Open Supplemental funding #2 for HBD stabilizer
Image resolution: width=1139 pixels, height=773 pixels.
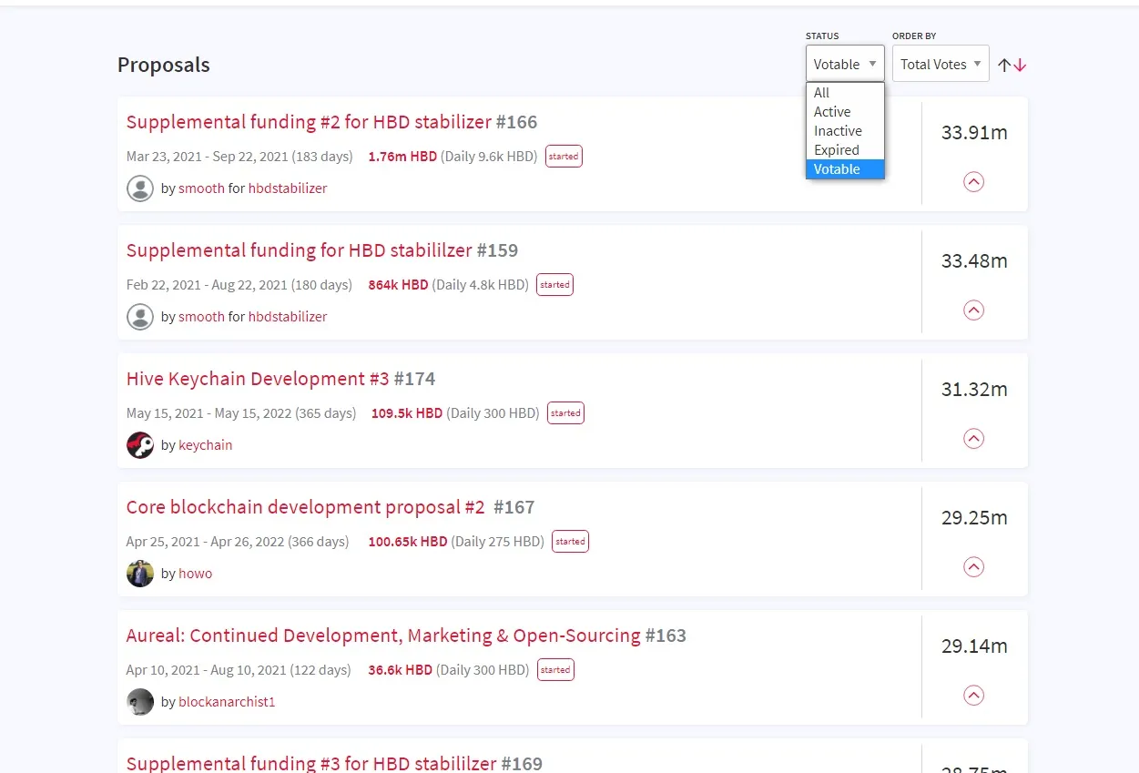pyautogui.click(x=309, y=122)
